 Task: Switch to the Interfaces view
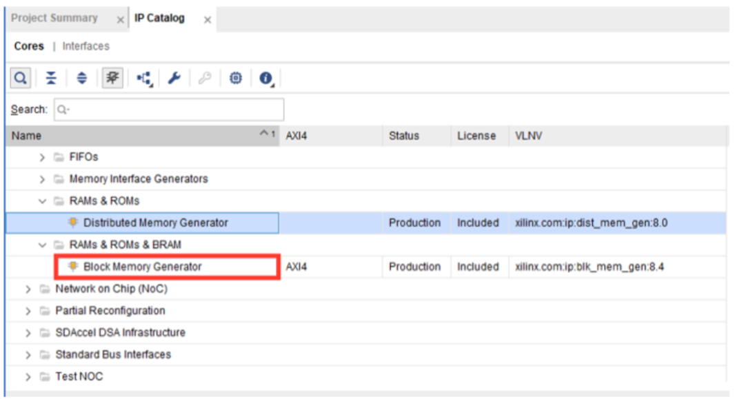click(x=85, y=46)
